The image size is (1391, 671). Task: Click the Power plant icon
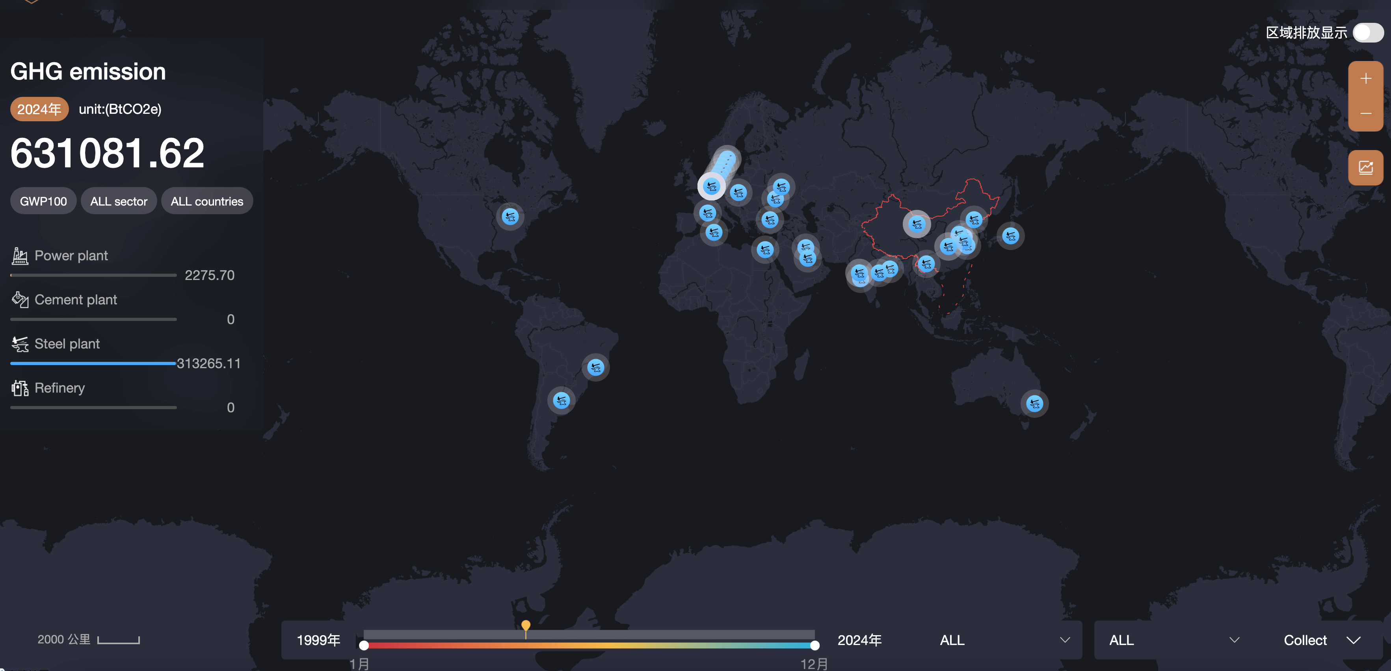coord(20,256)
